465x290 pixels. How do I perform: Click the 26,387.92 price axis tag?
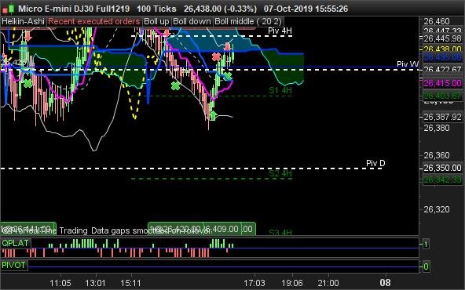(x=442, y=118)
